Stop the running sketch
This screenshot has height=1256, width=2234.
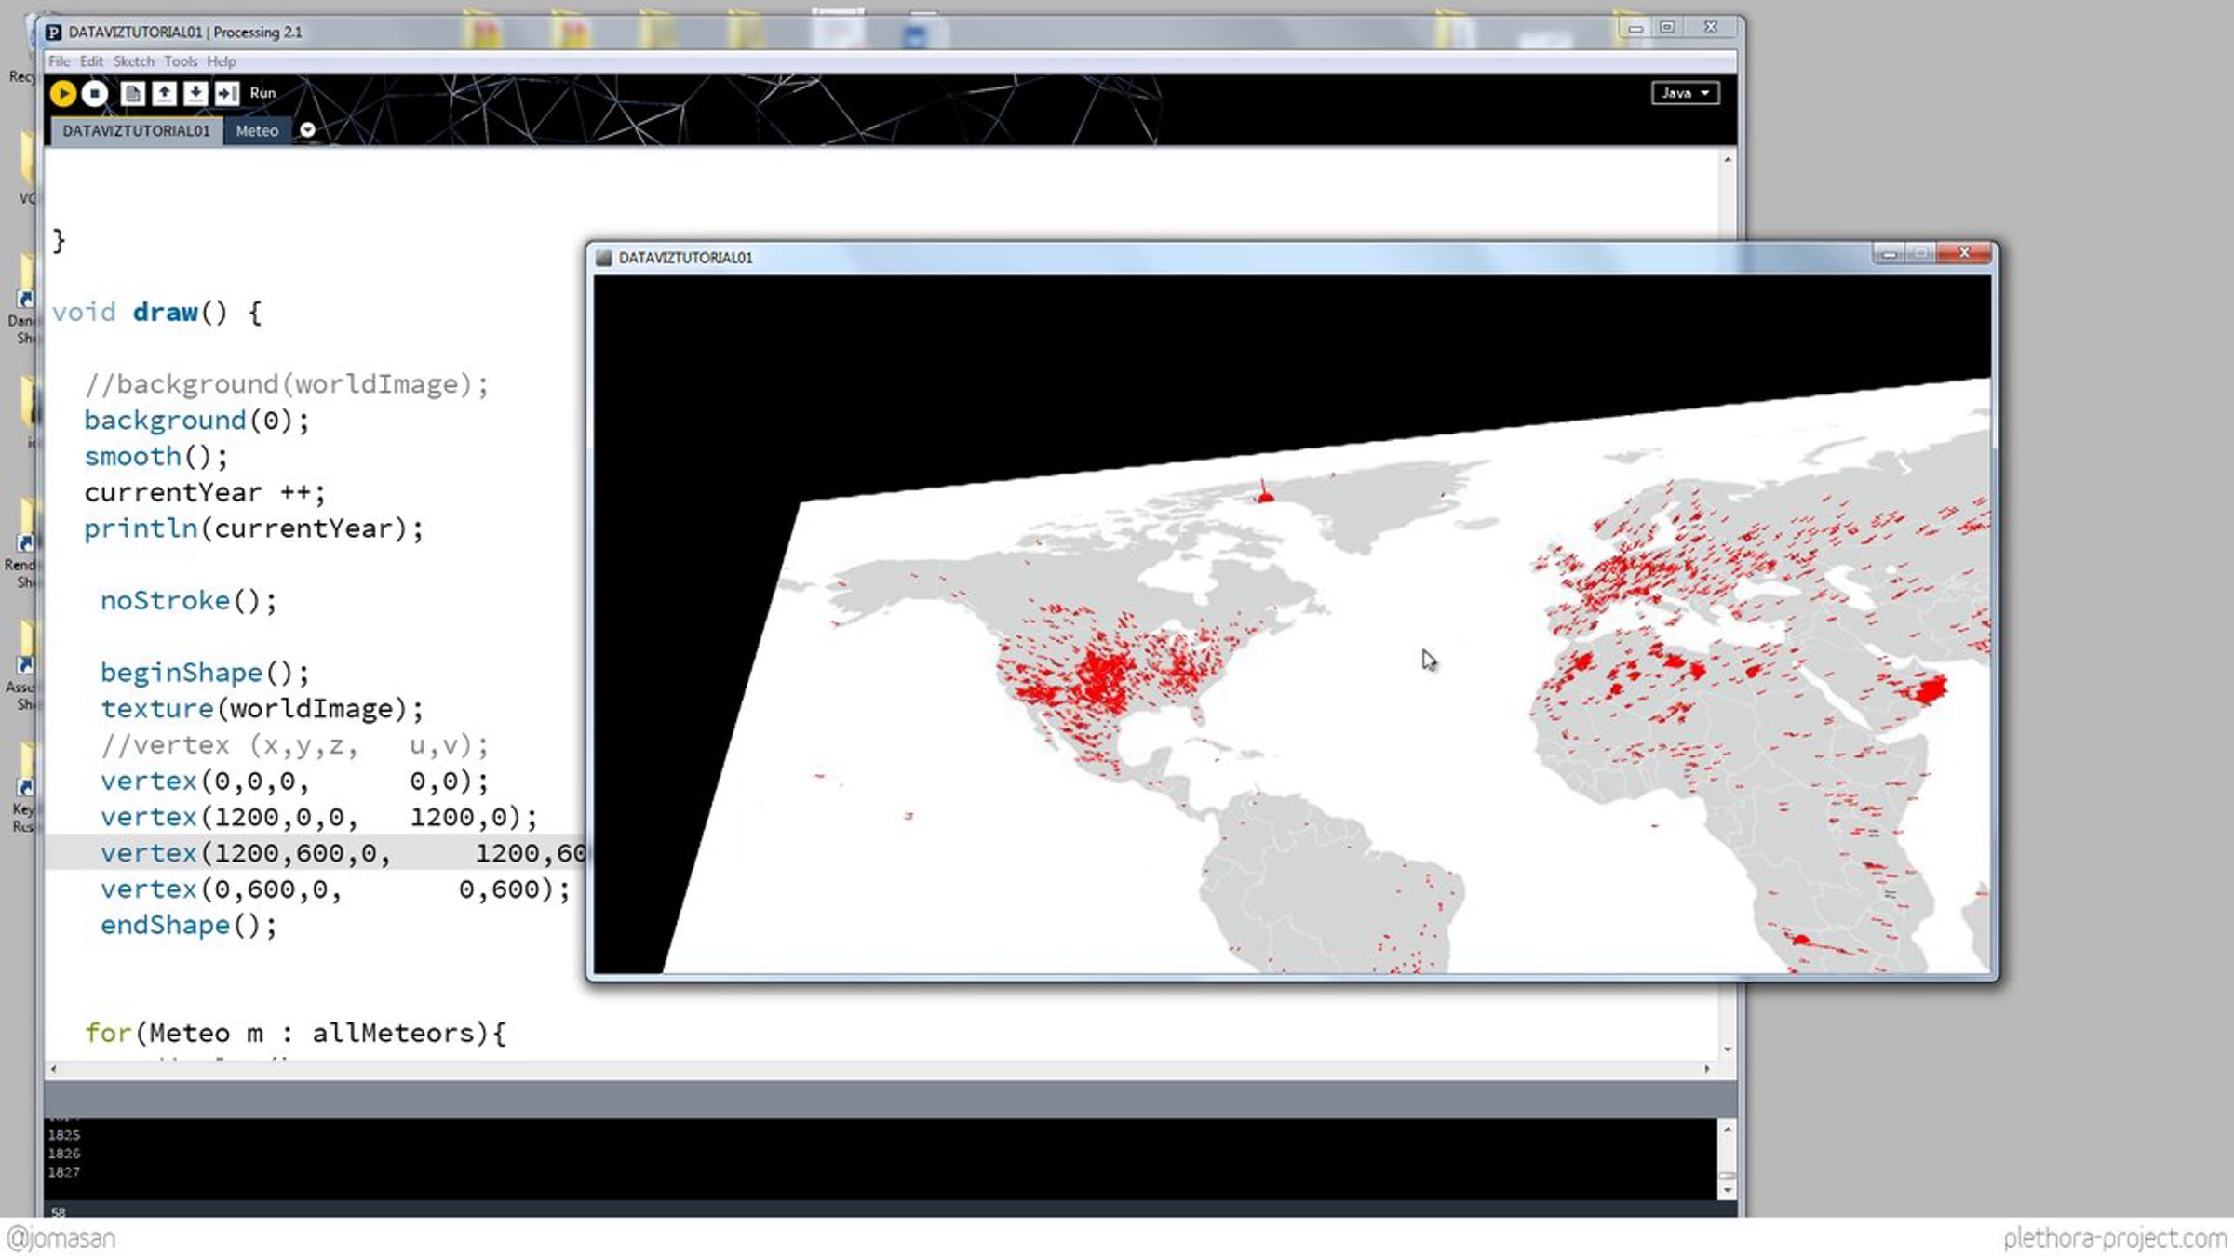coord(94,93)
